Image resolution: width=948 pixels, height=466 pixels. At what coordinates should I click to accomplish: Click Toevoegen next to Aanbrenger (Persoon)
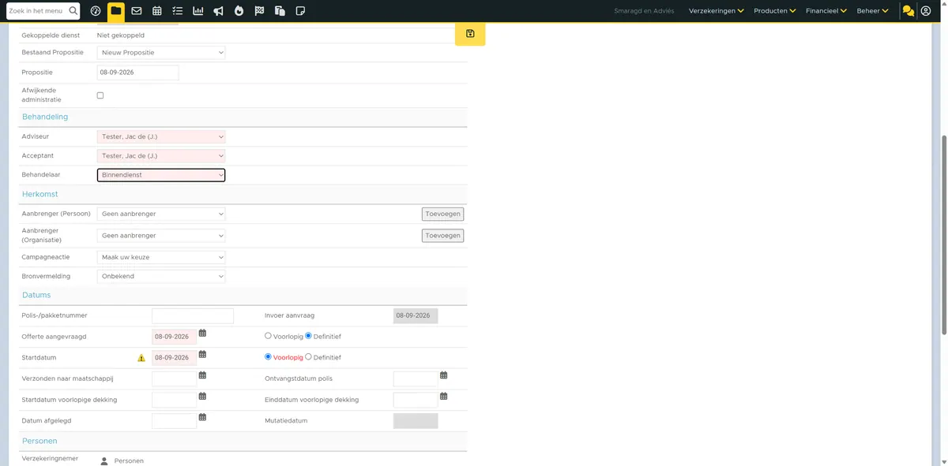pos(442,214)
